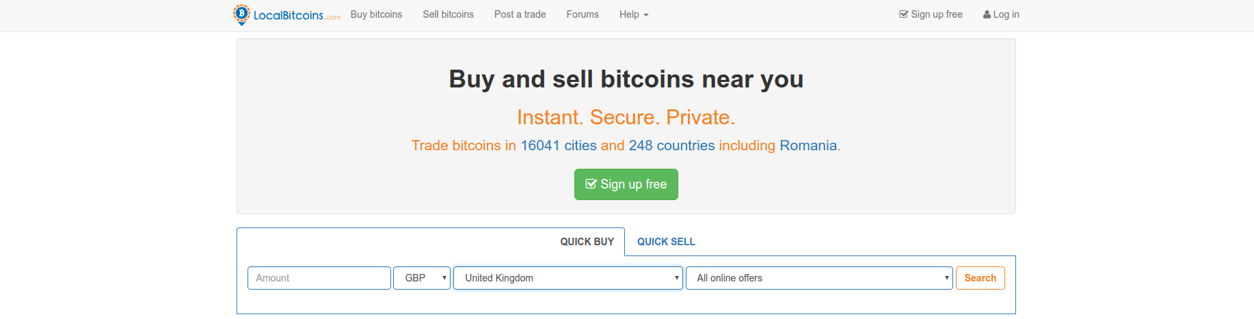1254x319 pixels.
Task: Follow the 16041 cities link
Action: (559, 145)
